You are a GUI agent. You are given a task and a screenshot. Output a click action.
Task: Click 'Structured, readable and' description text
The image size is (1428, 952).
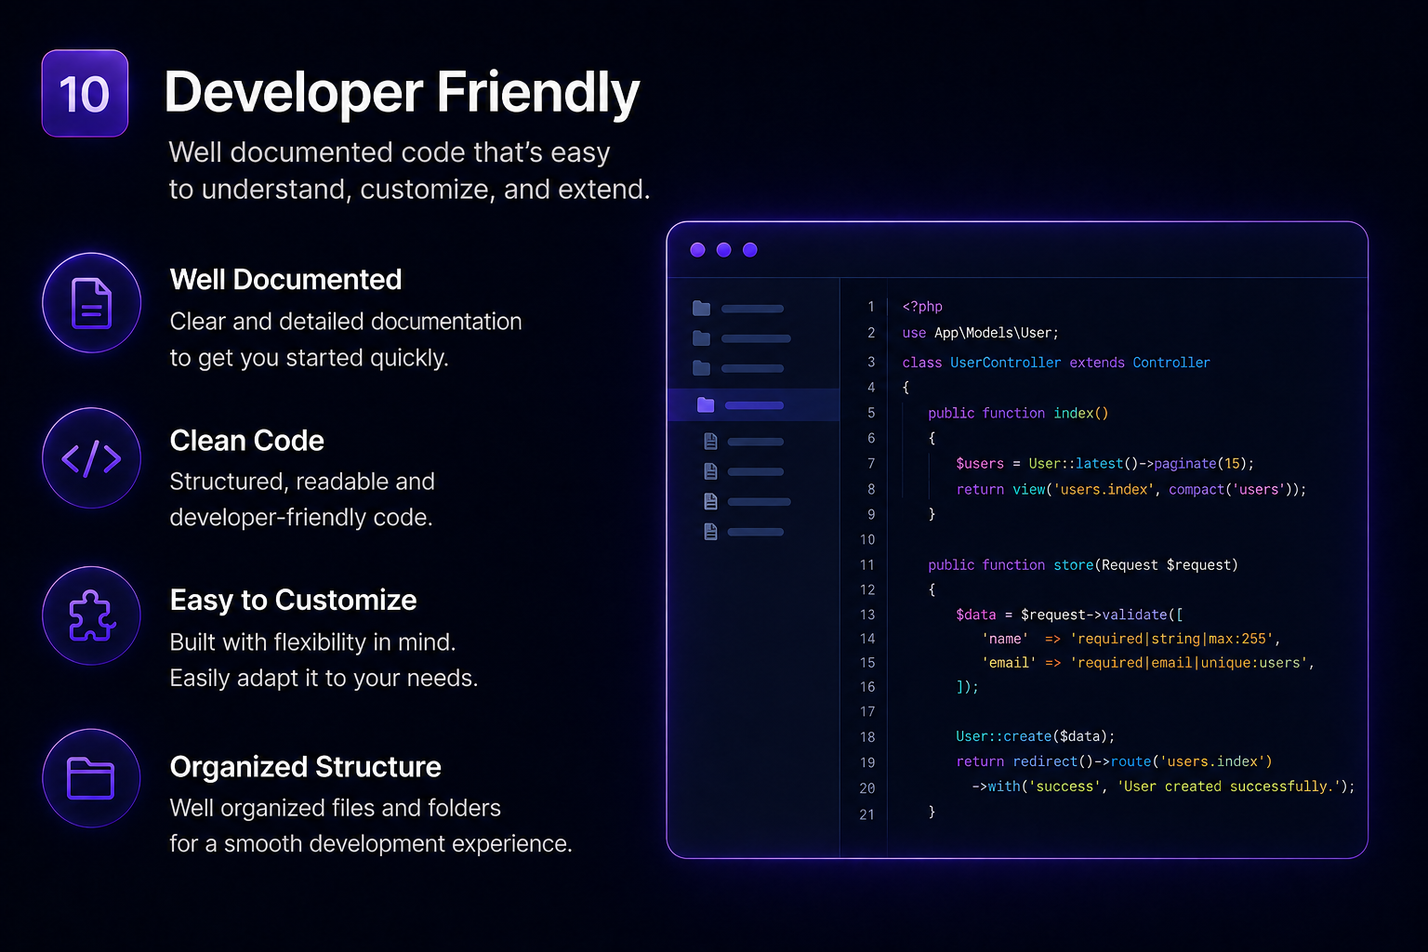(x=302, y=482)
